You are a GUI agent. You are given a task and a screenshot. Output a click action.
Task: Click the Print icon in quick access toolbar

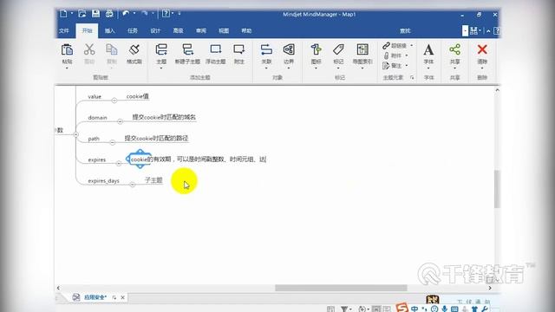109,14
